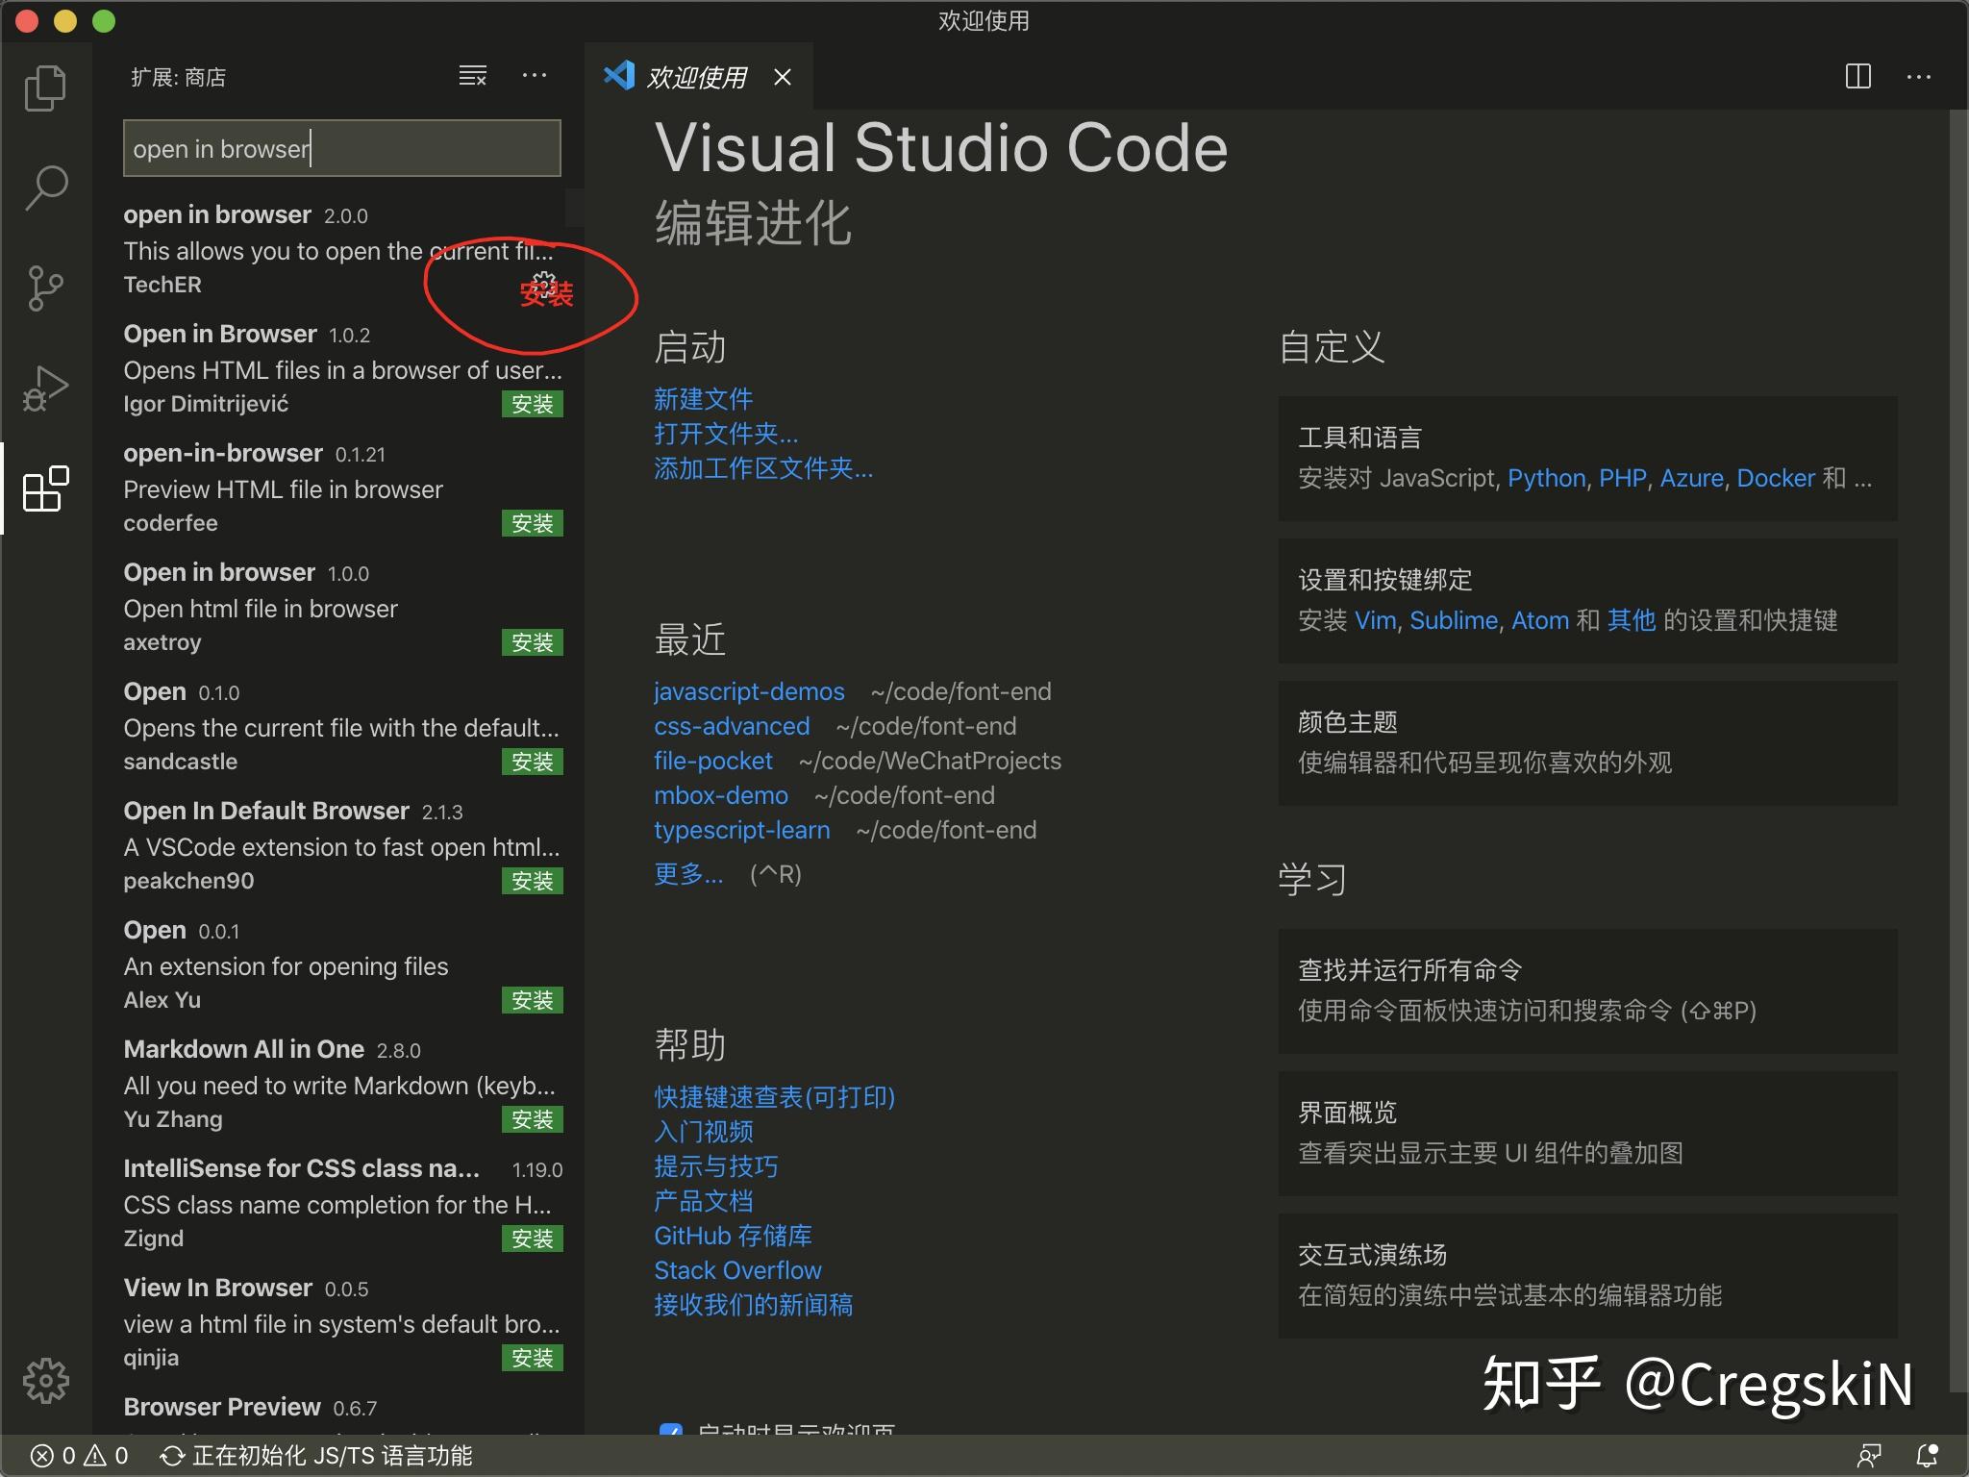Open the Manage gear icon at bottom left

(45, 1382)
